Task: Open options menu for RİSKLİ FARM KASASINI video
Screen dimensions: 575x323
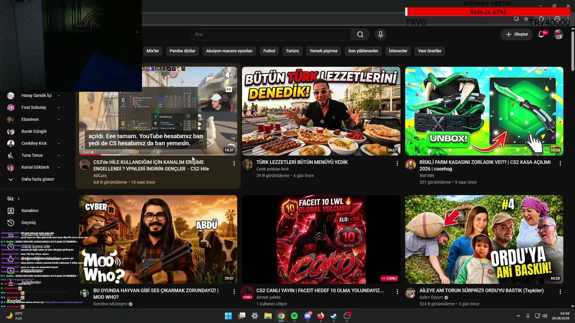Action: click(x=560, y=164)
